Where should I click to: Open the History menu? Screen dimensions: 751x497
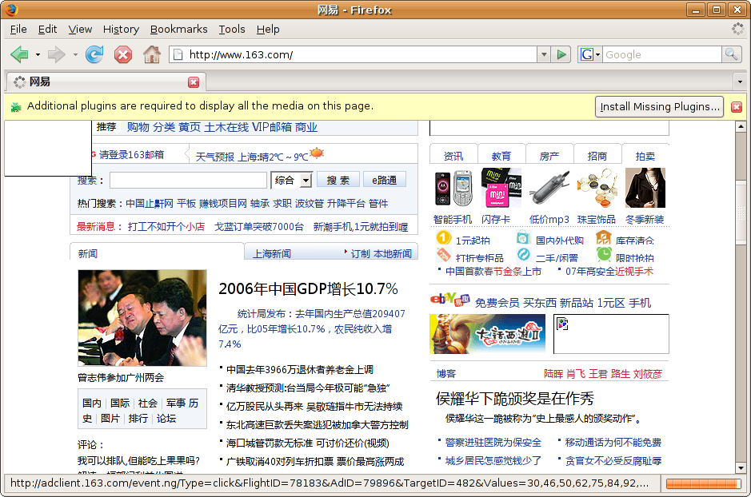pyautogui.click(x=121, y=30)
